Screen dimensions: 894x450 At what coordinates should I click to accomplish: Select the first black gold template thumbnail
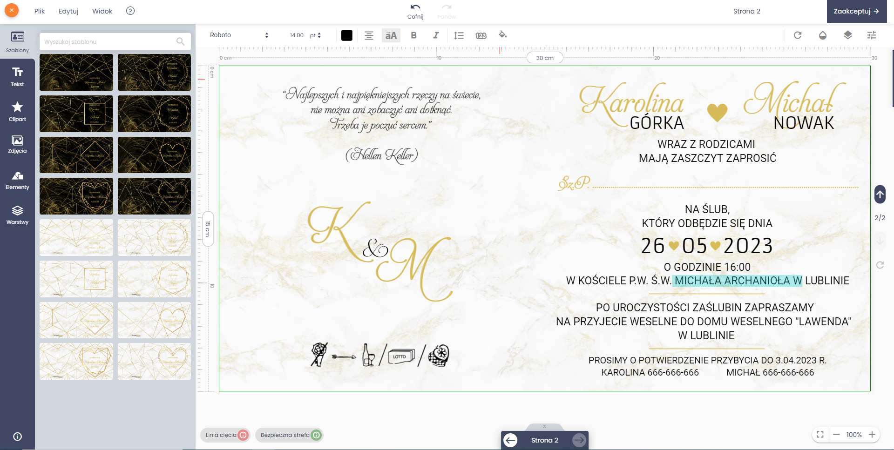76,72
